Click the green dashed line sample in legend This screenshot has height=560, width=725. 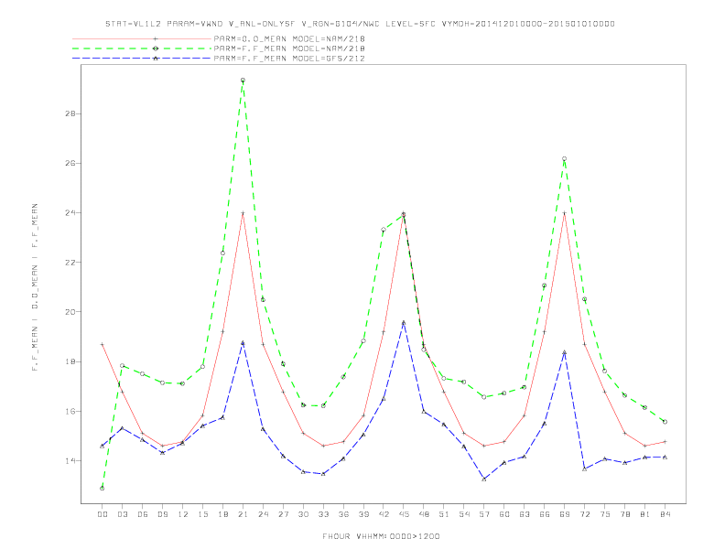coord(142,48)
